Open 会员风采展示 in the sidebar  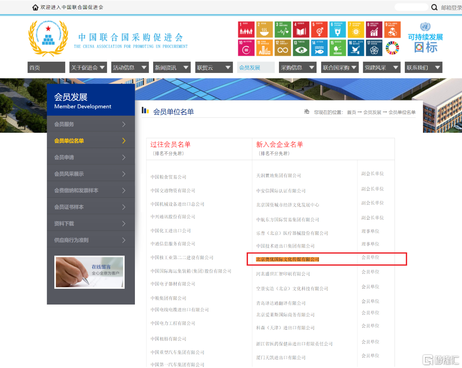point(91,174)
